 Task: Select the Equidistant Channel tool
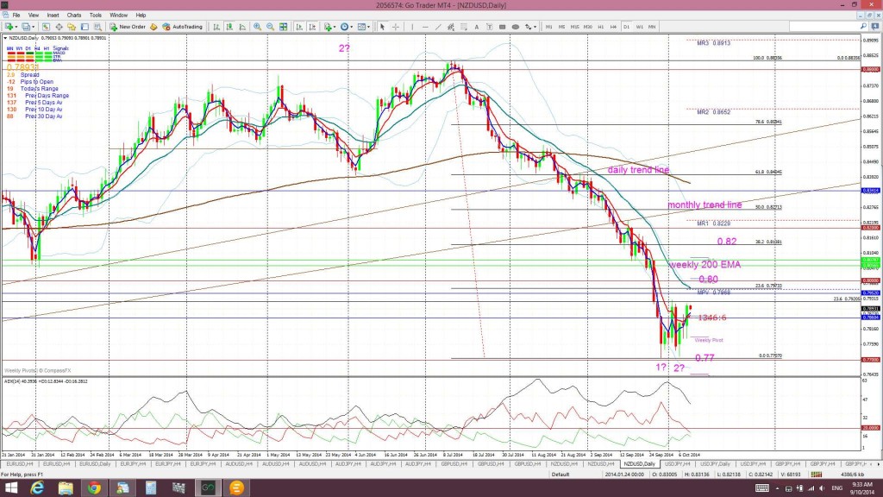pyautogui.click(x=451, y=27)
